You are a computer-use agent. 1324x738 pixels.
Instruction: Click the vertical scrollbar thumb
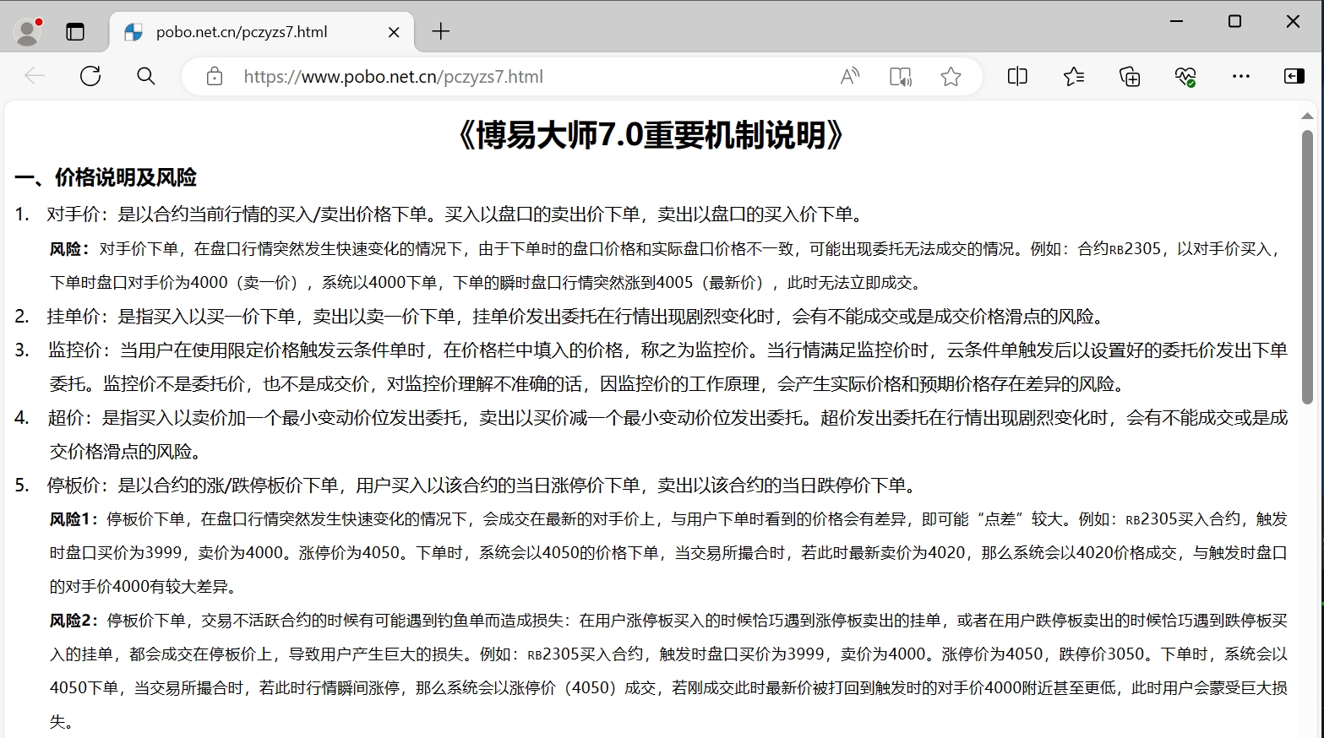coord(1307,266)
